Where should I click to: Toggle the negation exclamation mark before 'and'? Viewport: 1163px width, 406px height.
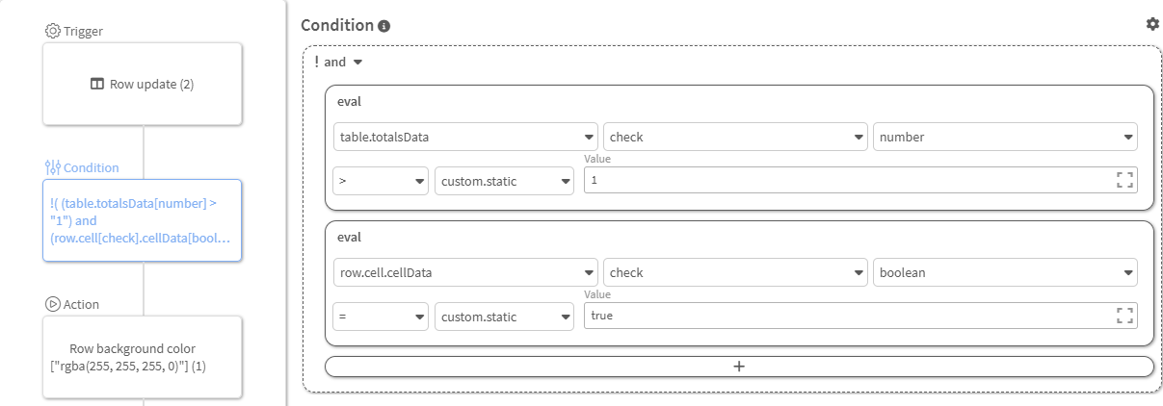click(316, 62)
